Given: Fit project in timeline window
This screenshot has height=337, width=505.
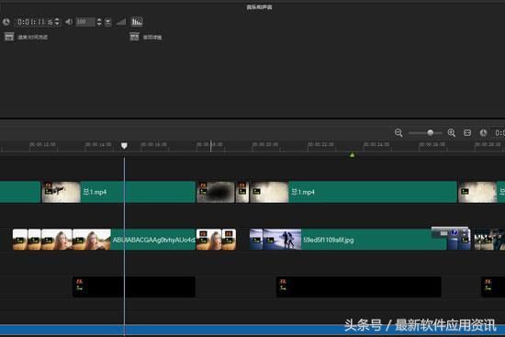Looking at the screenshot, I should coord(467,133).
